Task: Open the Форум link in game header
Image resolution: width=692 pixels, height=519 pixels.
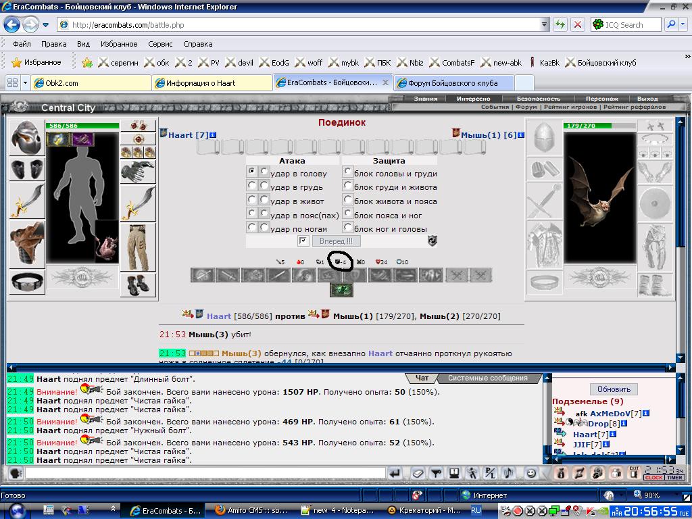Action: [x=526, y=107]
